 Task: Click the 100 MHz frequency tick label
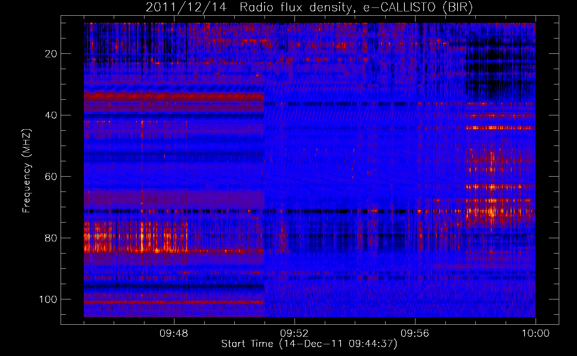[48, 299]
